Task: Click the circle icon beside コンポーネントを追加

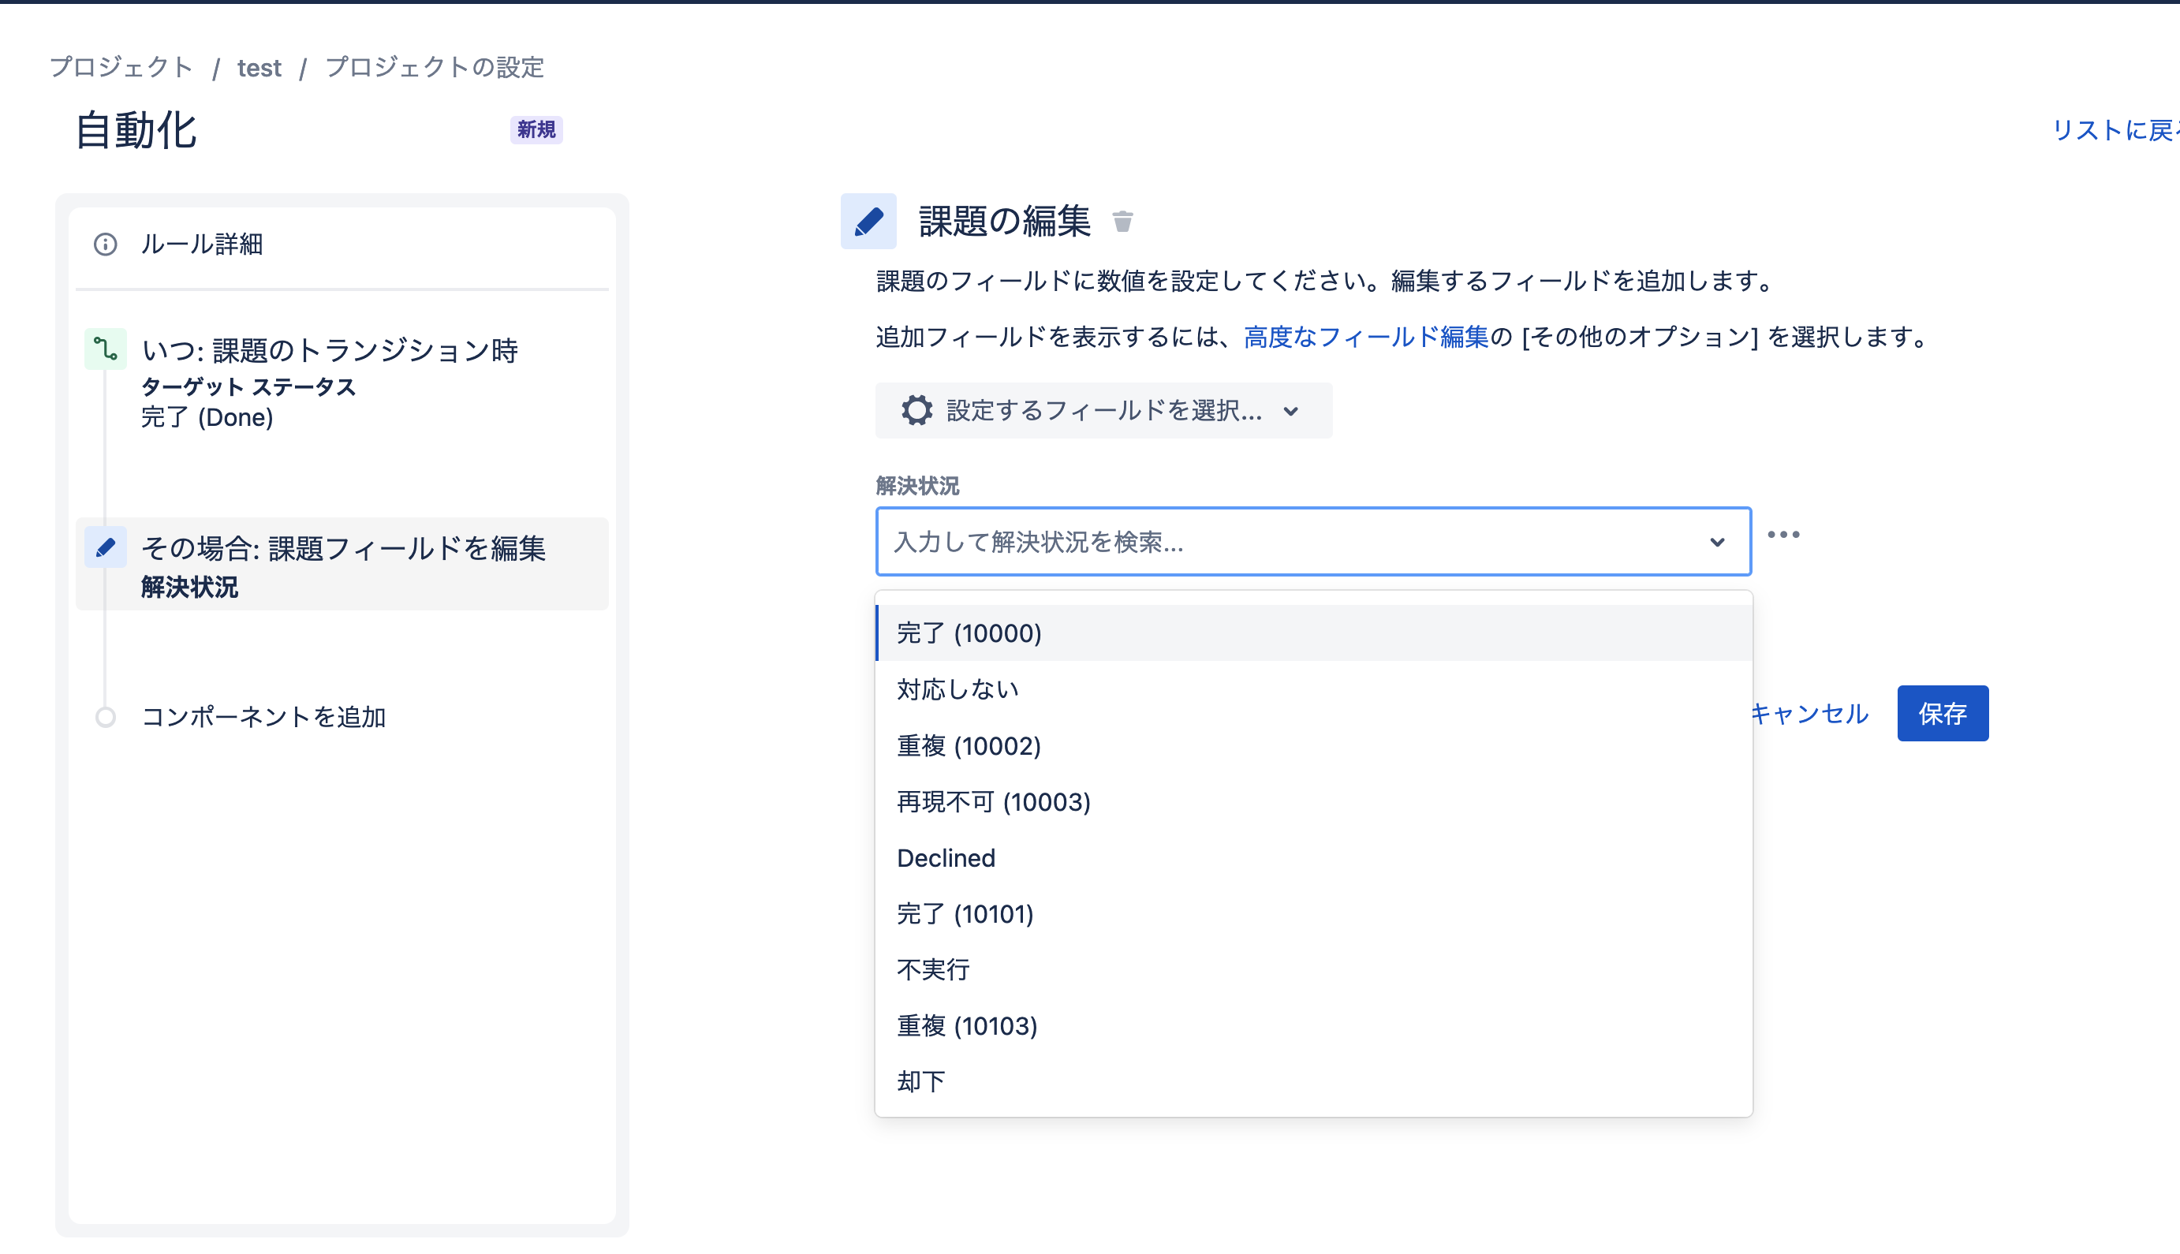Action: point(105,717)
